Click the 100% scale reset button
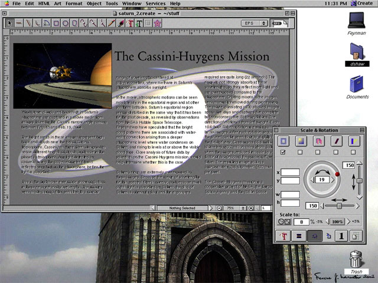 coord(337,222)
